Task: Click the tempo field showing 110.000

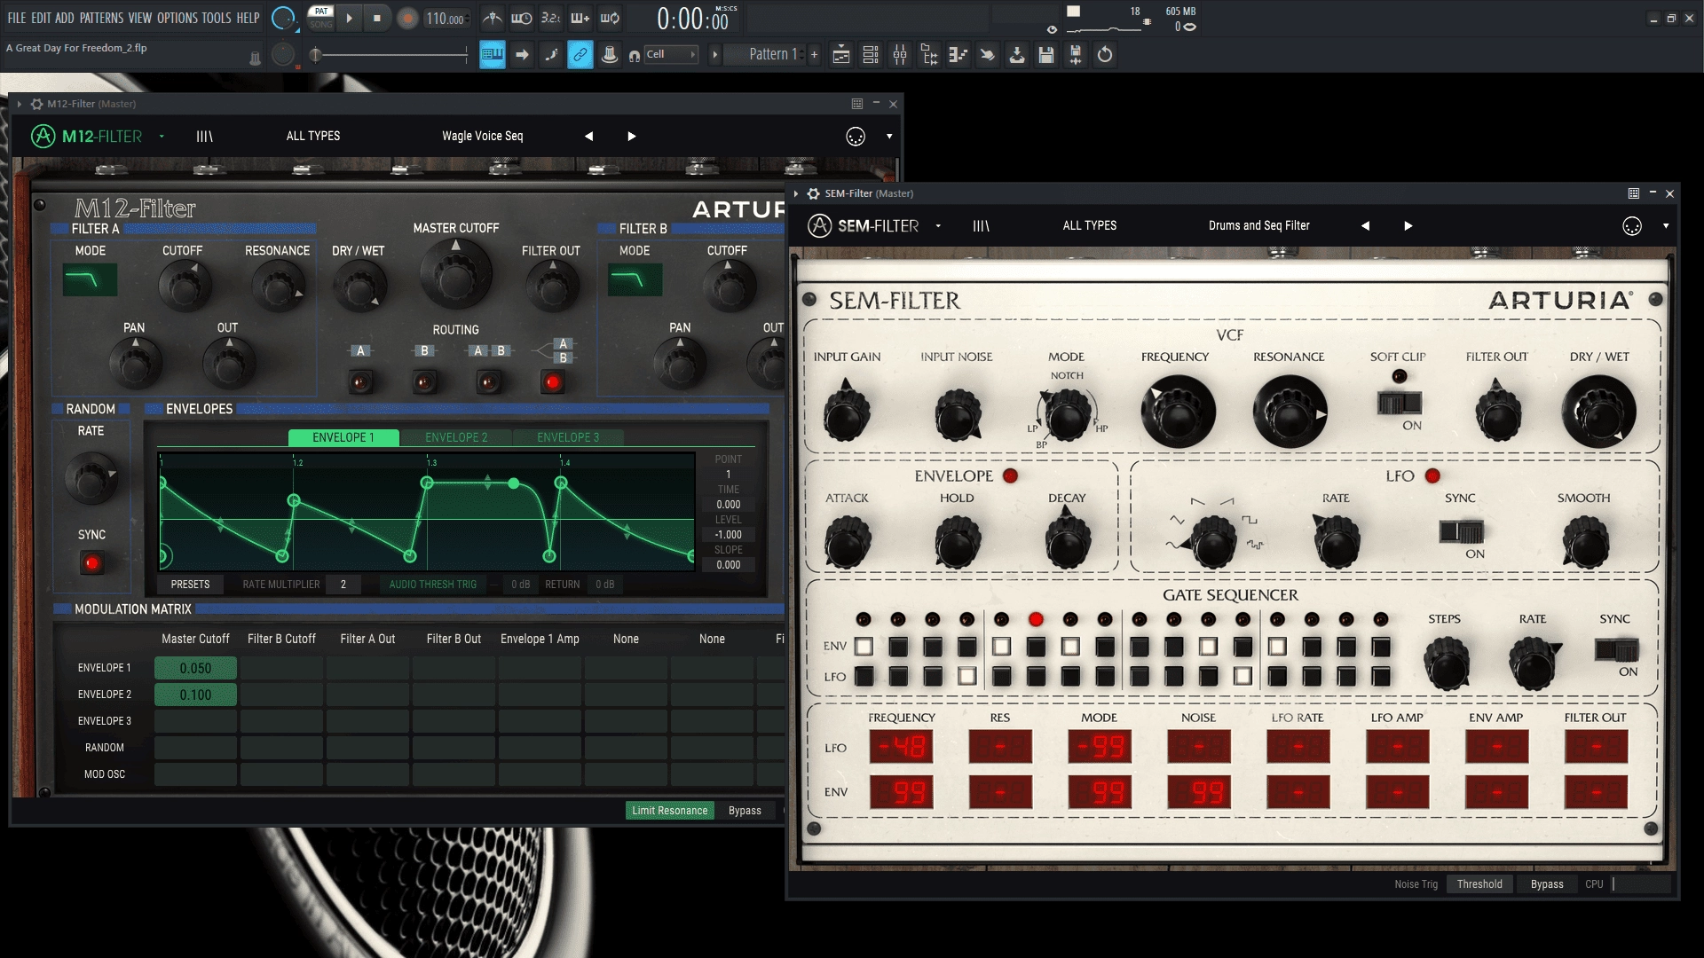Action: click(446, 19)
